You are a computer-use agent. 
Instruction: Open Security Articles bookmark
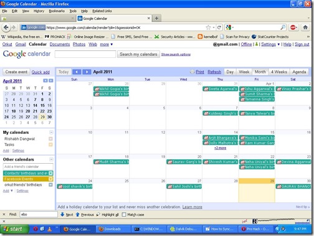click(x=174, y=37)
